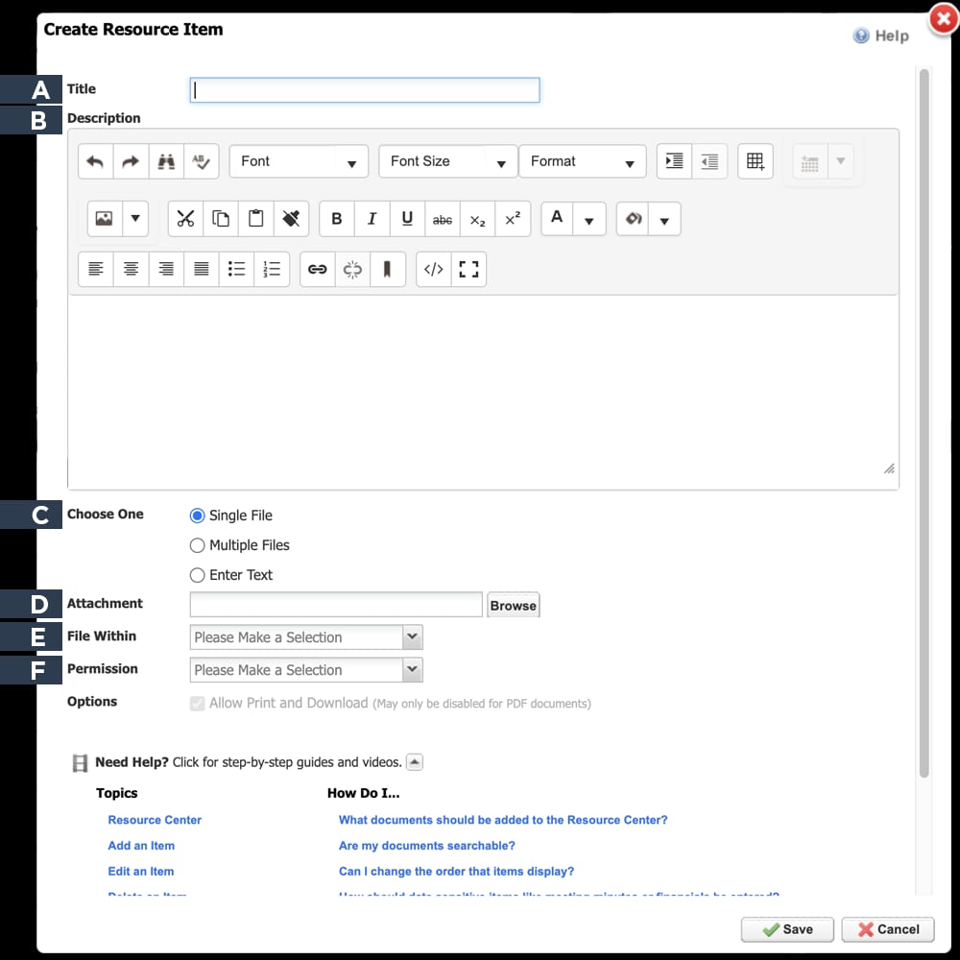Screen dimensions: 960x960
Task: Click into the Title input field
Action: (x=365, y=90)
